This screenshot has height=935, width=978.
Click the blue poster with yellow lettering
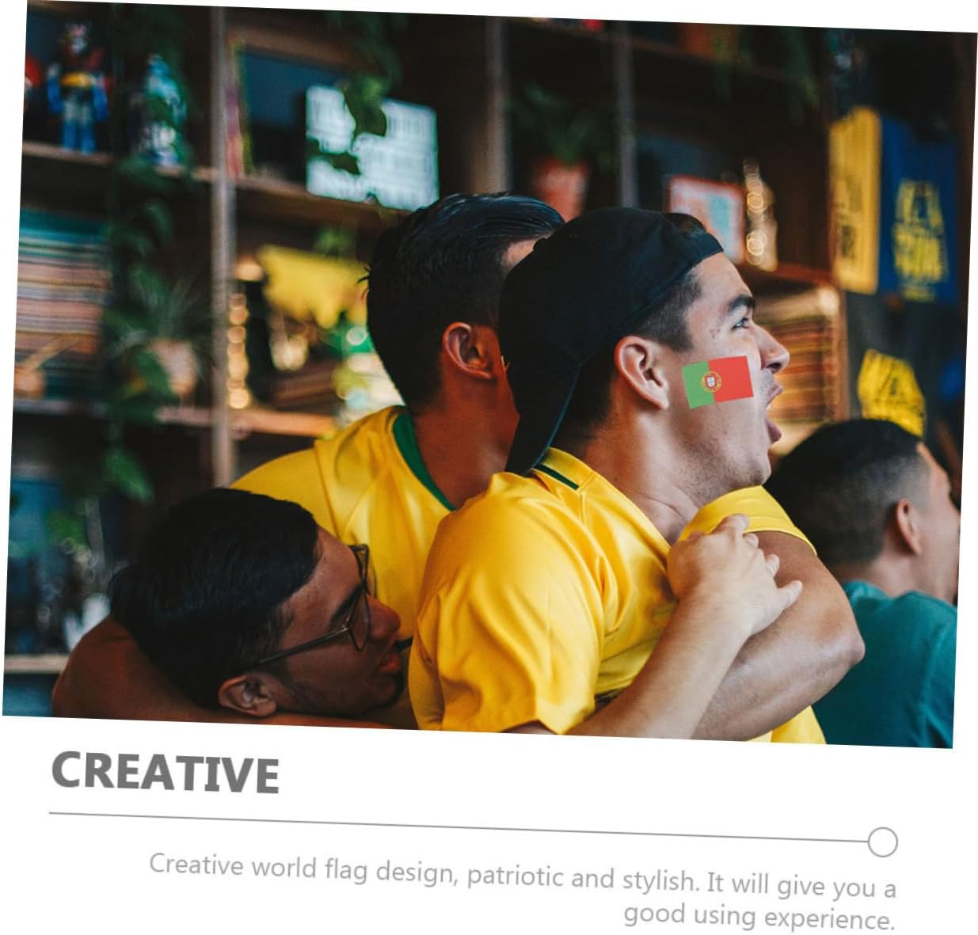point(919,212)
